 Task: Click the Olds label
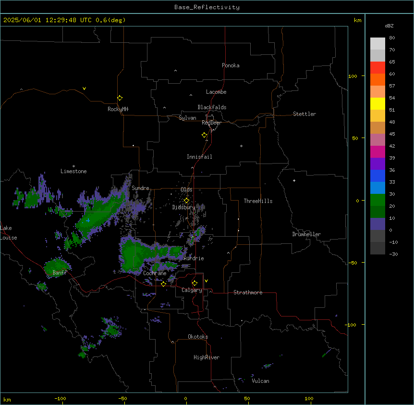pos(186,190)
